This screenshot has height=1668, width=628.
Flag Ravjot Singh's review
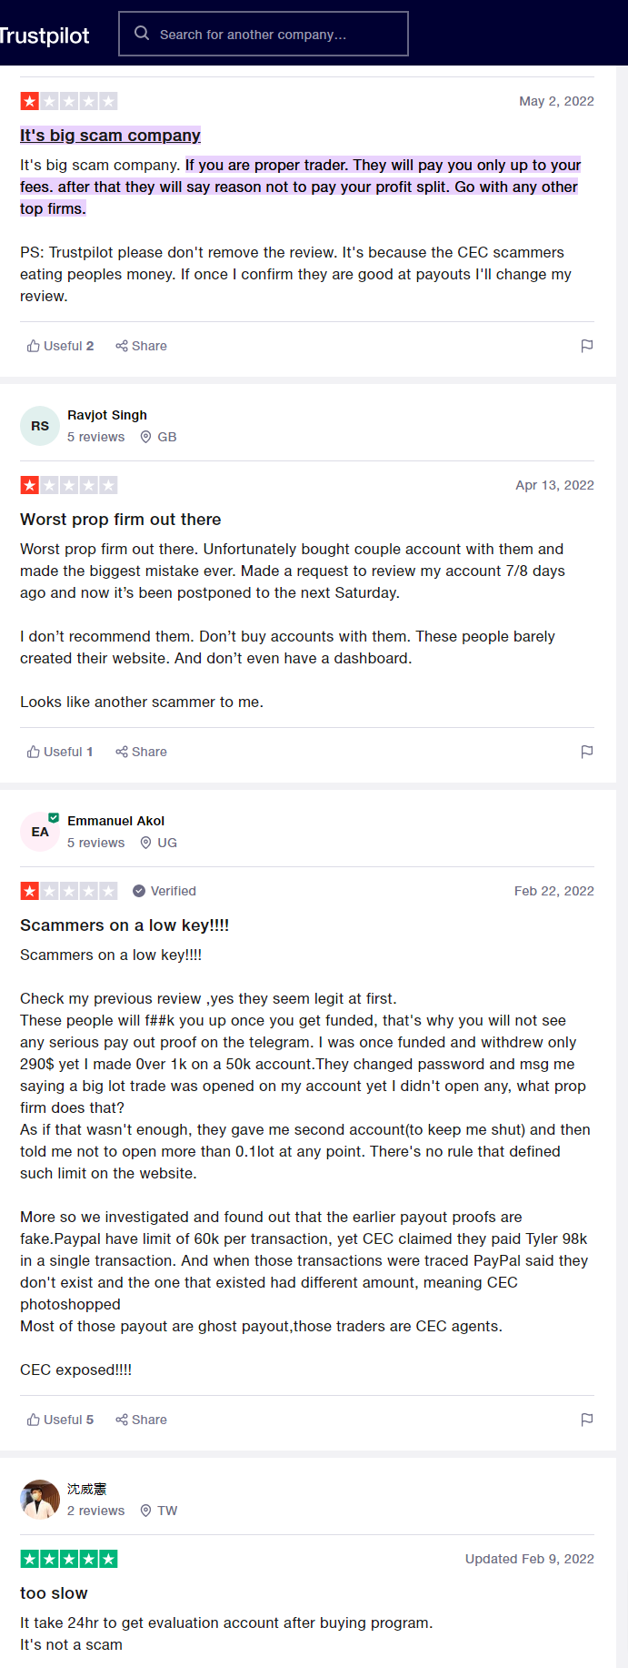(587, 752)
